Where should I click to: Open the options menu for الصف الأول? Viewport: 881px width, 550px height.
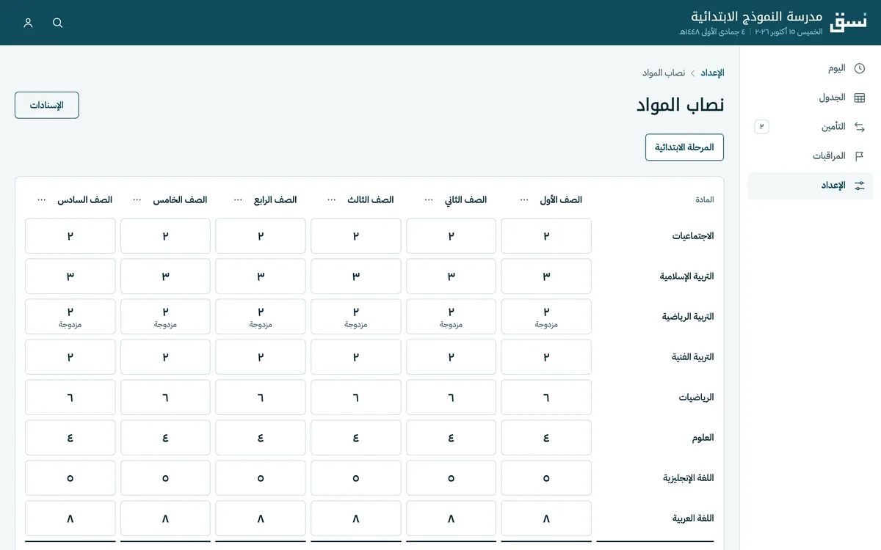[524, 199]
